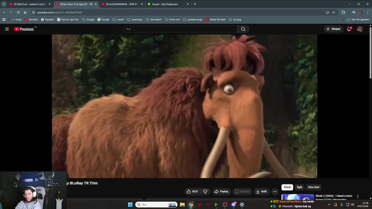Open the Chrome three-dot menu

tap(368, 12)
